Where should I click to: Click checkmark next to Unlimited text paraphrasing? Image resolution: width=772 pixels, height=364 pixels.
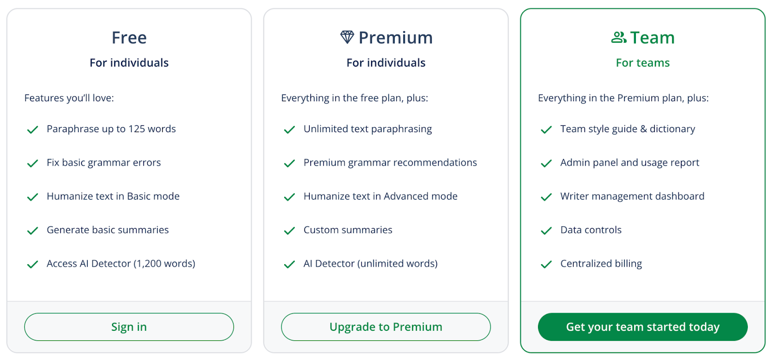289,130
